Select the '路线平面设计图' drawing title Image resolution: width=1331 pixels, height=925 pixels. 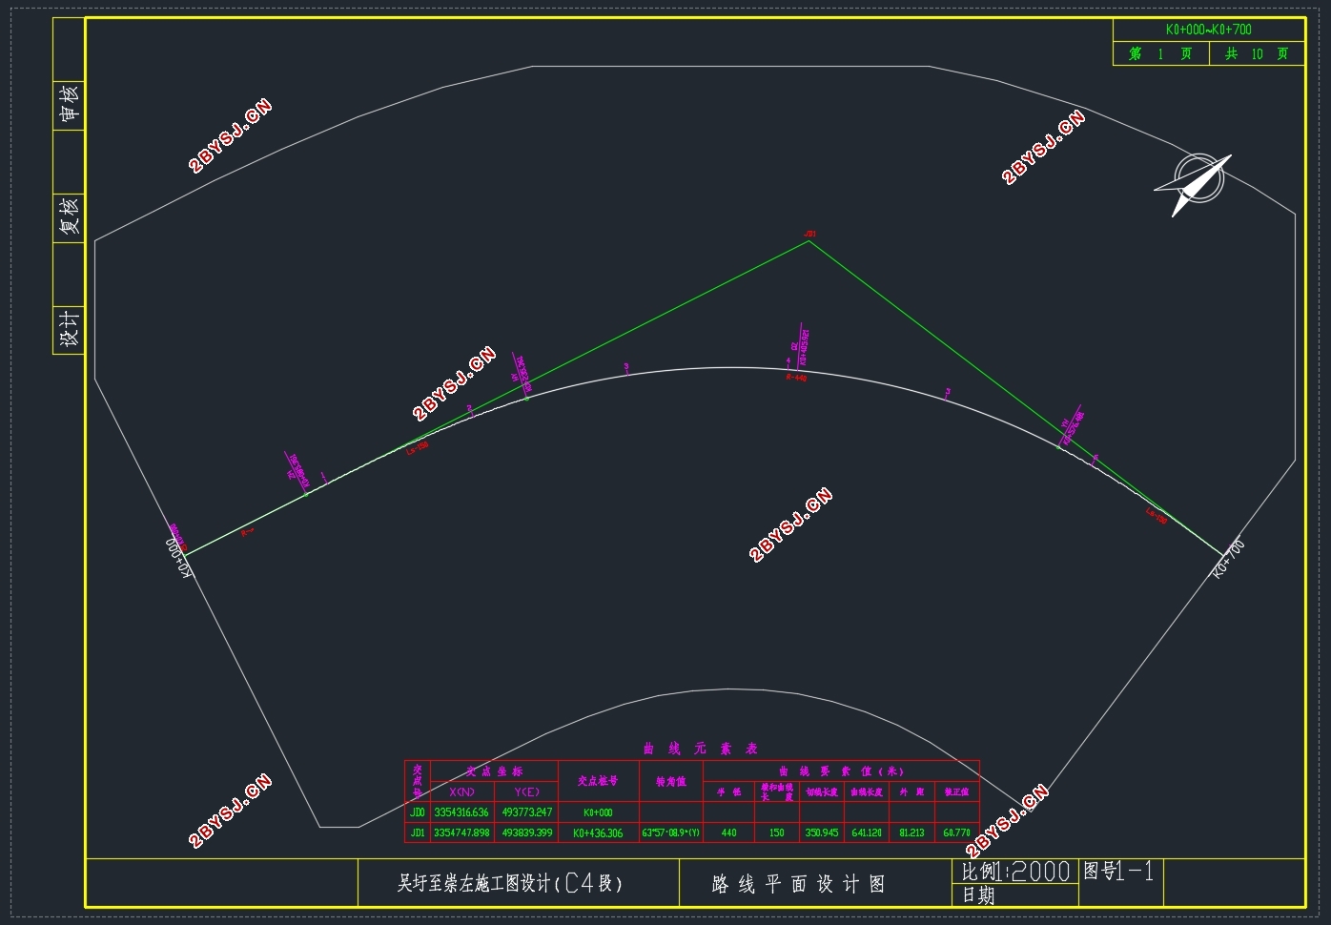[798, 885]
